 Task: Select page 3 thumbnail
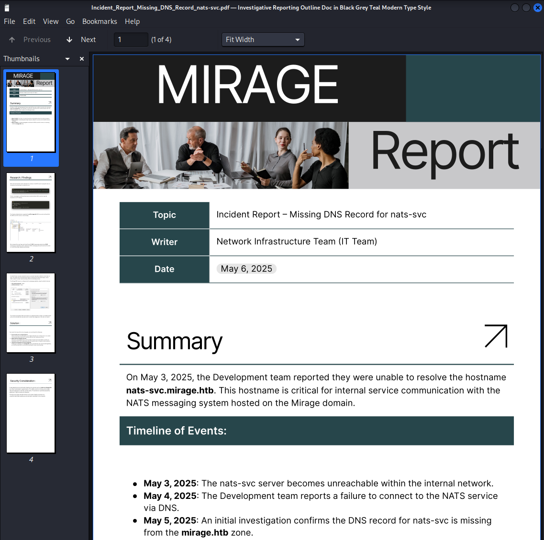coord(31,313)
